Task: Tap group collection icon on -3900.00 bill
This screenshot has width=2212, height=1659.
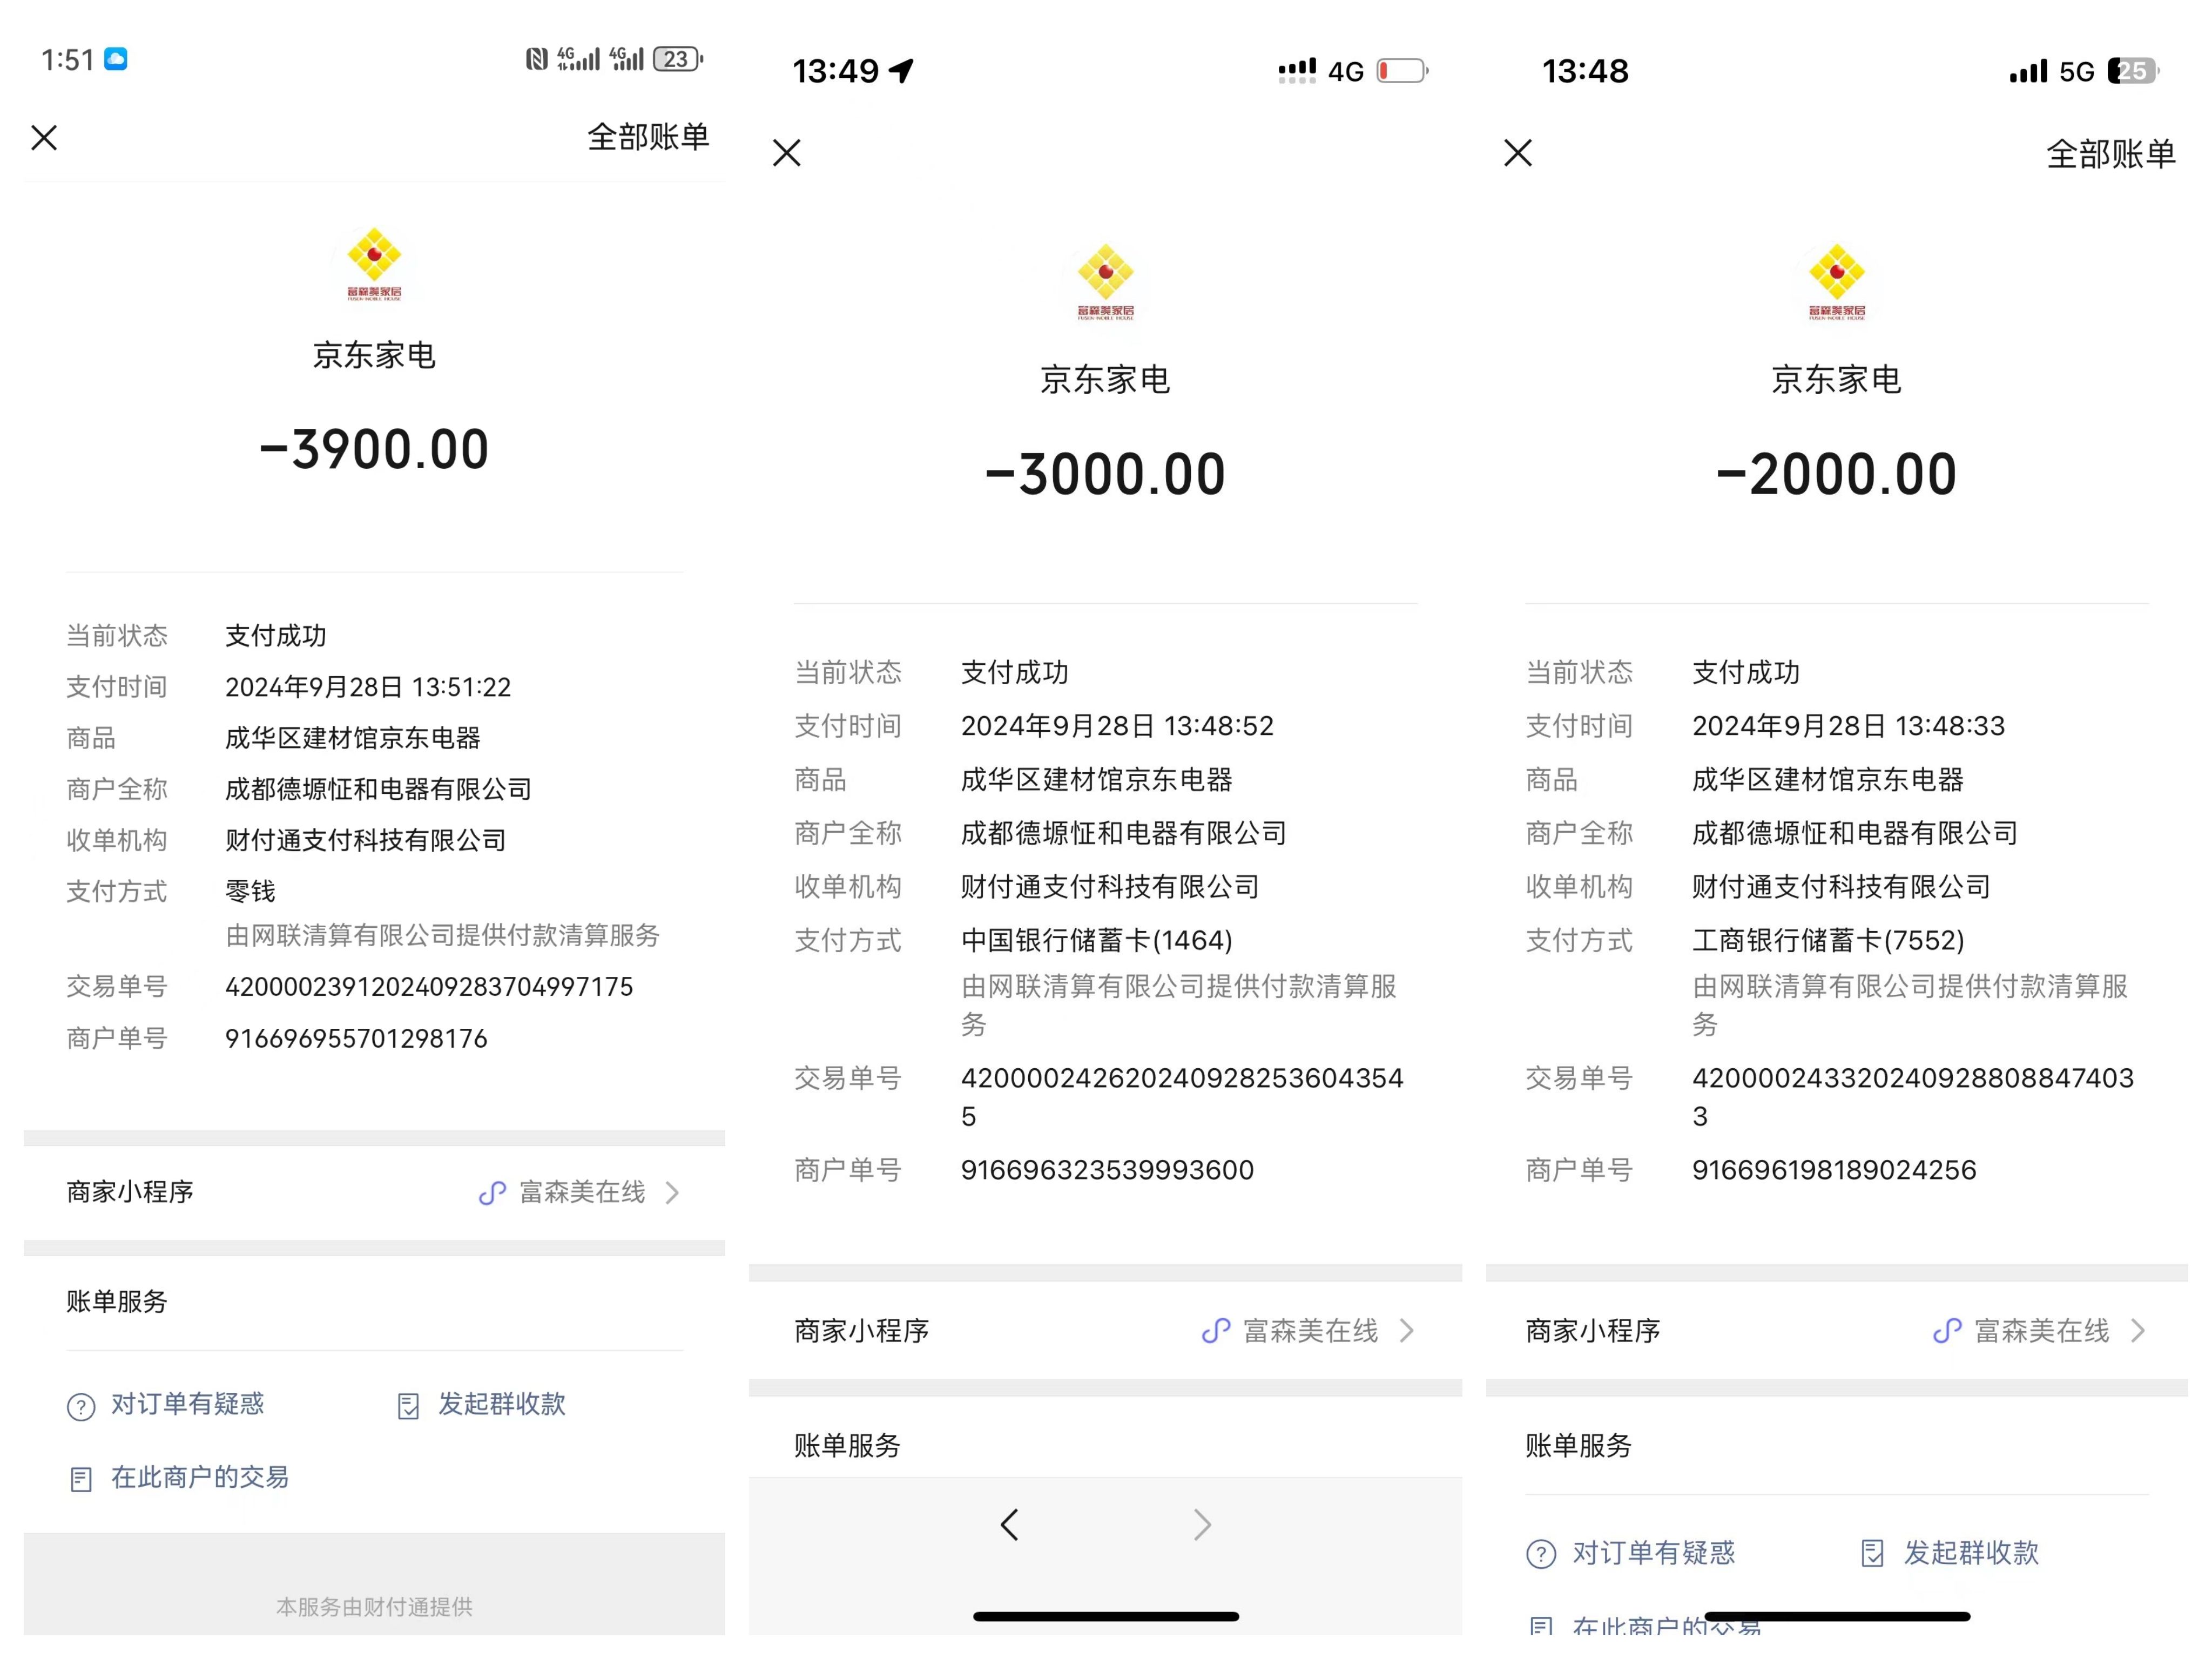Action: pos(408,1406)
